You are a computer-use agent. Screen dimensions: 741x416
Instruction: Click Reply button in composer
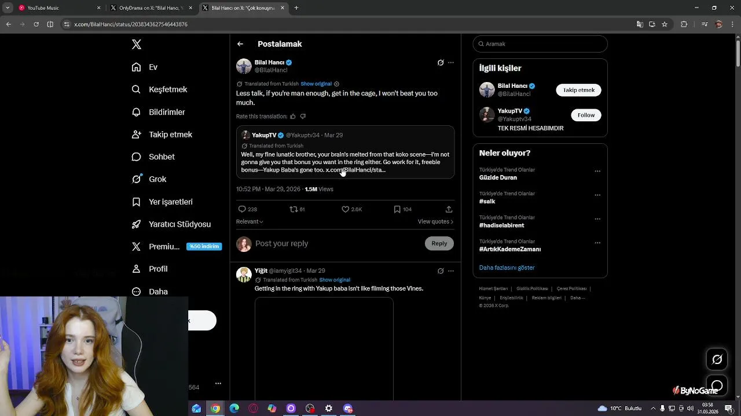coord(439,243)
